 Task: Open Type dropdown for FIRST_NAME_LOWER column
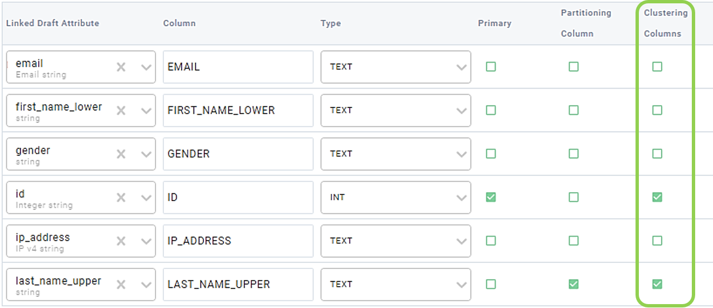coord(396,110)
